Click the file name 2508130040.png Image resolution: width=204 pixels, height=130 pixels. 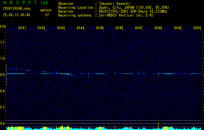(x=17, y=9)
